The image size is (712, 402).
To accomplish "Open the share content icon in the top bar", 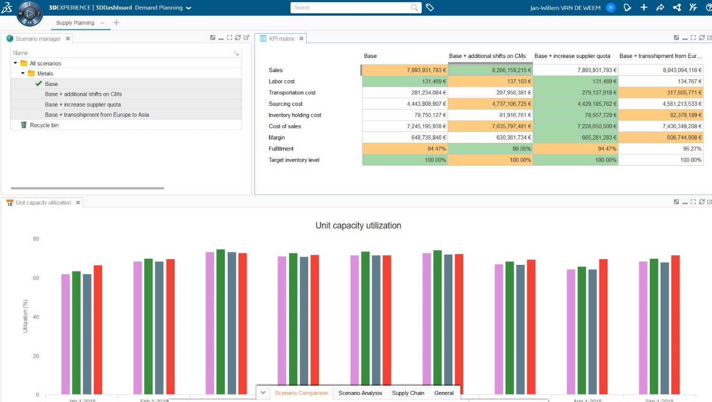I will coord(660,8).
